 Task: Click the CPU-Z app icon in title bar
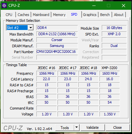pyautogui.click(x=4, y=6)
